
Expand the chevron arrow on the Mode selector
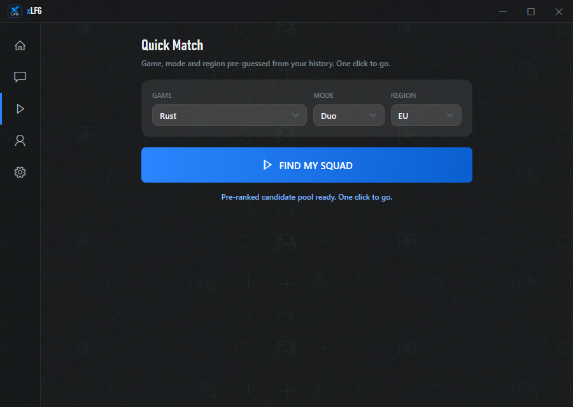click(372, 115)
